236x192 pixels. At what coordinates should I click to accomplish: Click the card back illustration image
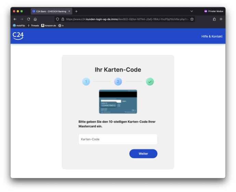[118, 102]
